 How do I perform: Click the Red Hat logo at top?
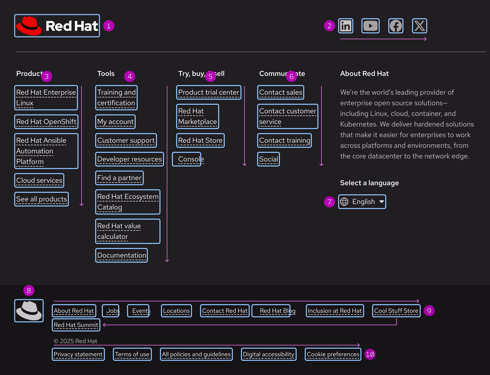pyautogui.click(x=57, y=26)
